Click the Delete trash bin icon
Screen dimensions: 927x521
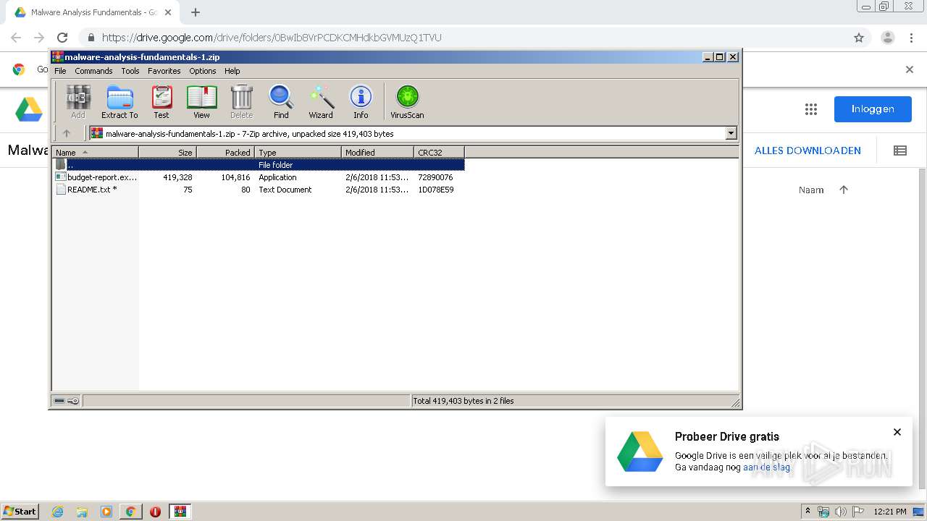(x=241, y=101)
